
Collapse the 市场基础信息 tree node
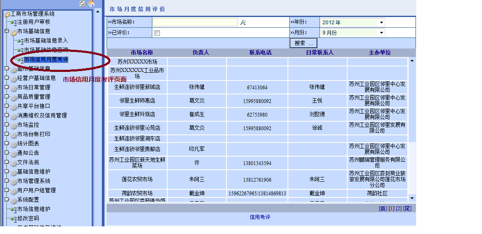(6, 31)
